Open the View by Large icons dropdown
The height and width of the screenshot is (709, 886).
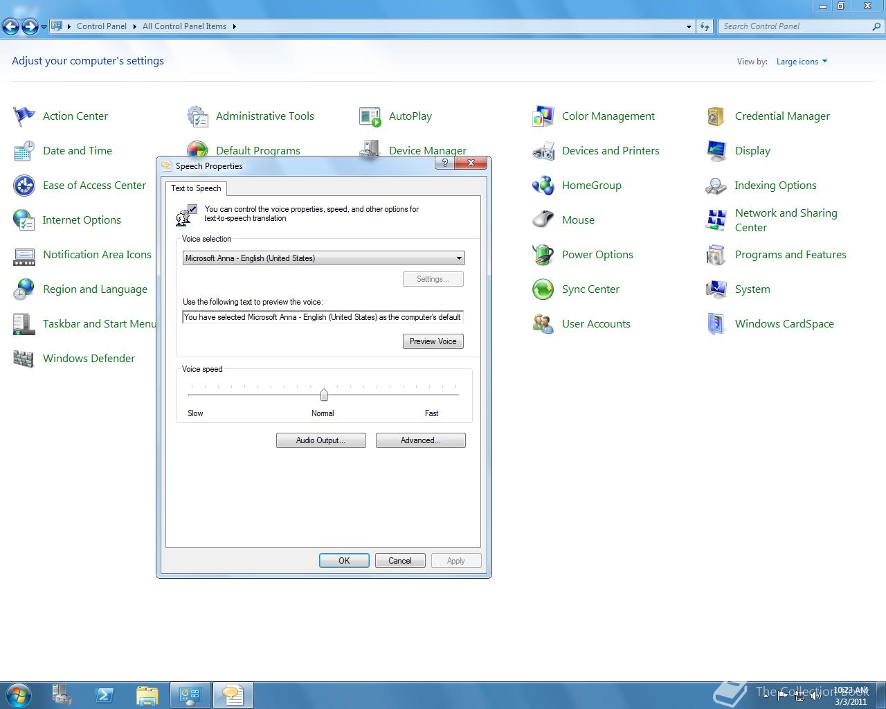tap(802, 62)
